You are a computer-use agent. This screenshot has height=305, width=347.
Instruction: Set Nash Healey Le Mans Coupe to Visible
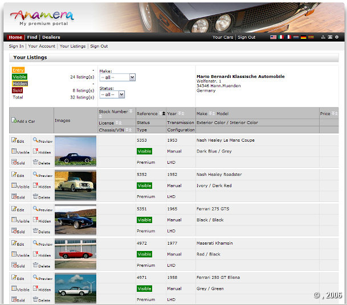pos(21,151)
